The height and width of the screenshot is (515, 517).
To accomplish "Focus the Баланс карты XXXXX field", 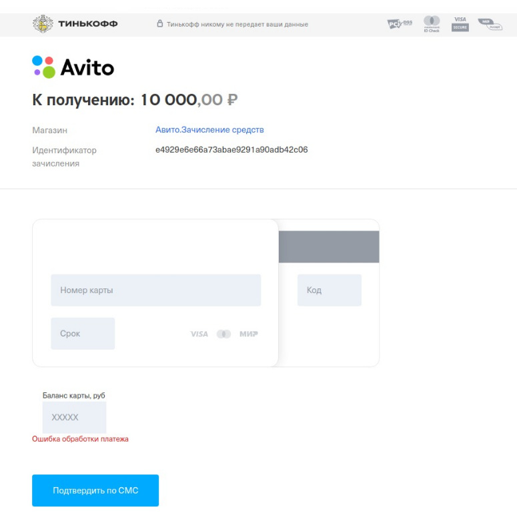I will pos(74,417).
